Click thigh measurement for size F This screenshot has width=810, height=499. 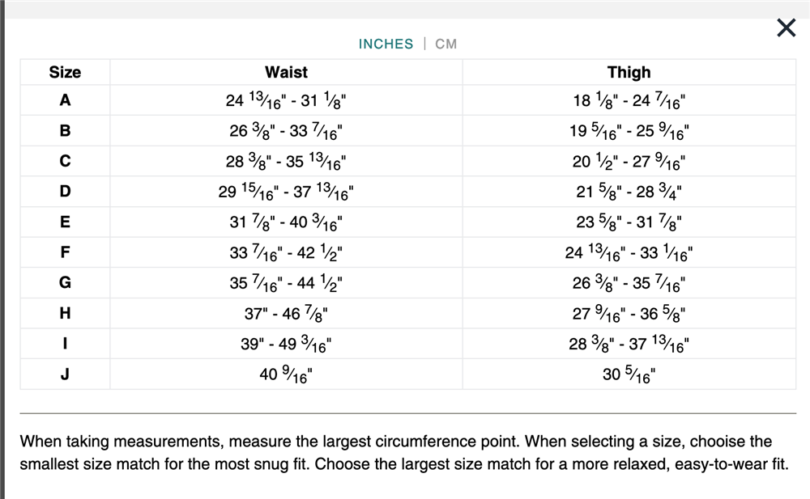click(x=629, y=252)
